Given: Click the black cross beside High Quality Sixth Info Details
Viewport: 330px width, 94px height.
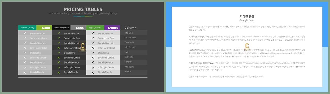Looking at the screenshot, I should tap(93, 57).
